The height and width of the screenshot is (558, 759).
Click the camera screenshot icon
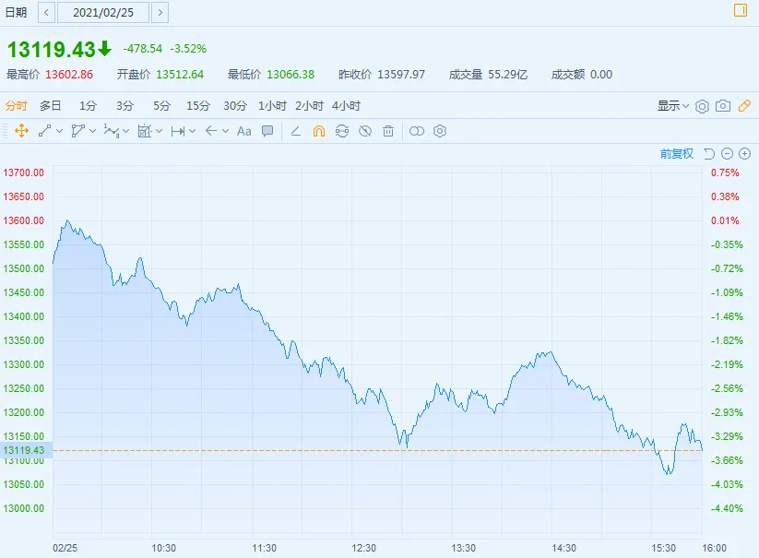723,106
